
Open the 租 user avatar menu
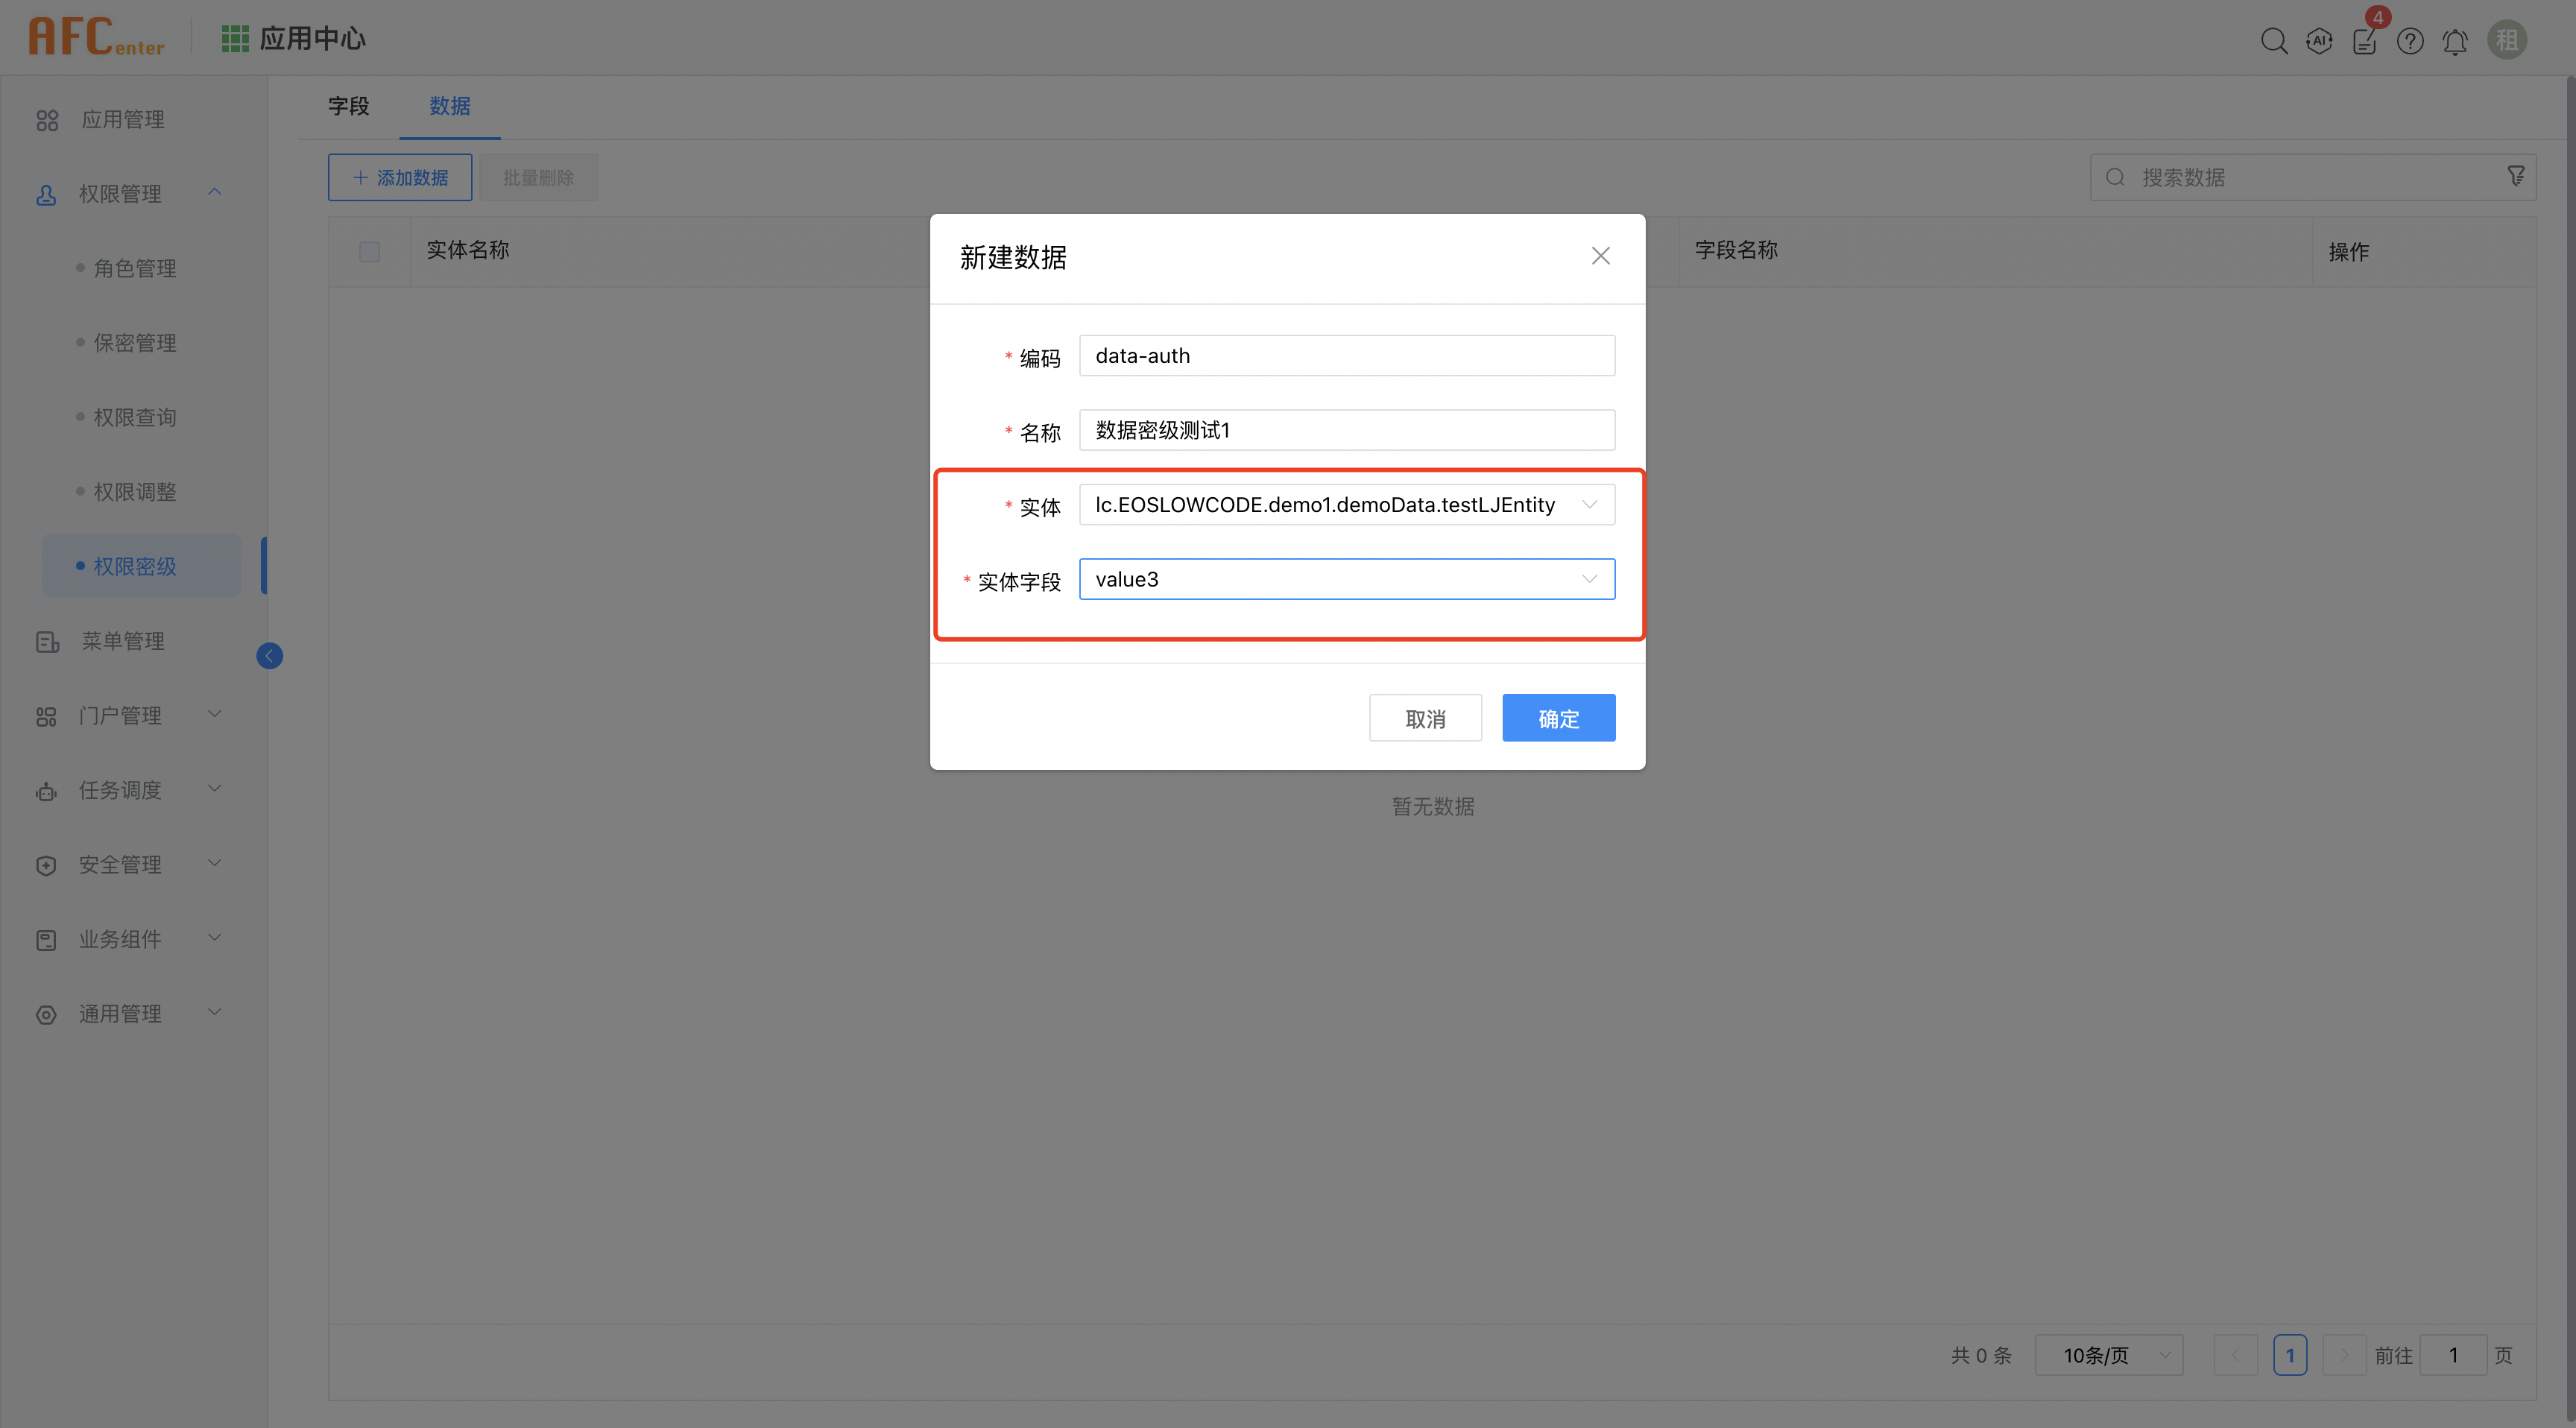click(2507, 40)
